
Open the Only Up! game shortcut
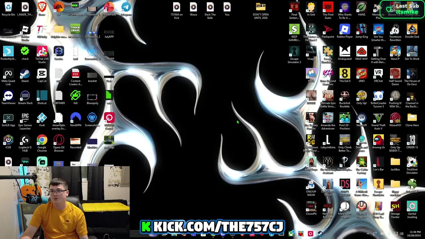click(362, 98)
